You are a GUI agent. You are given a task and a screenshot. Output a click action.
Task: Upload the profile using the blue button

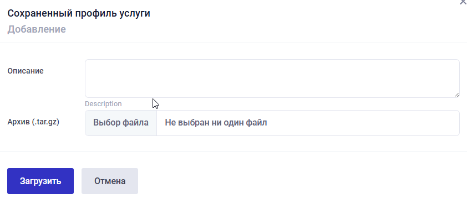pos(40,181)
